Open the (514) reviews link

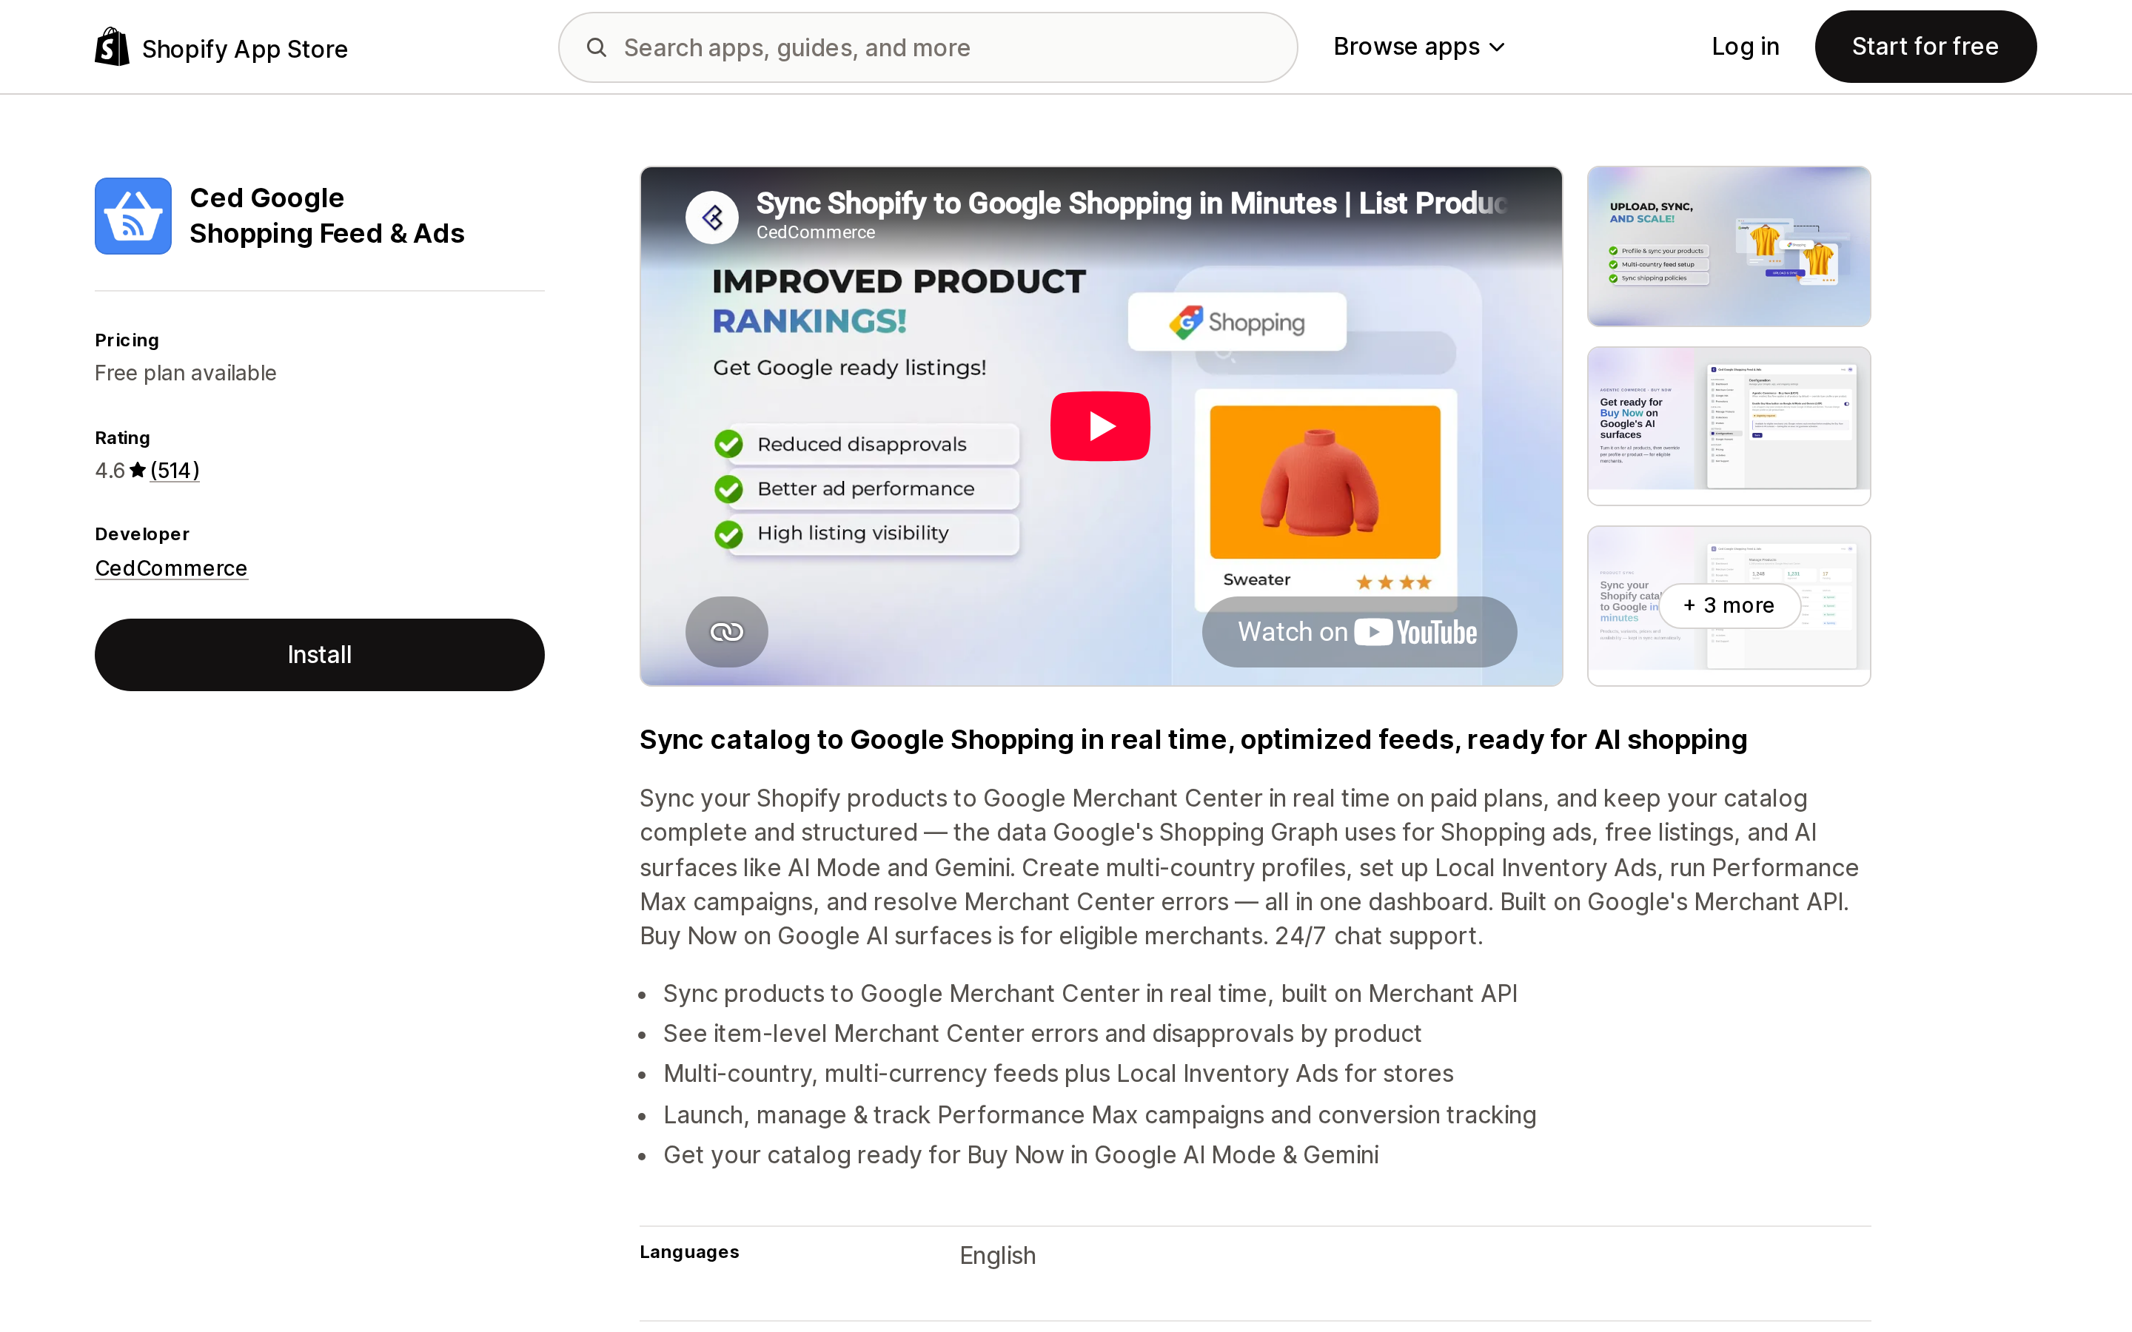pos(175,471)
